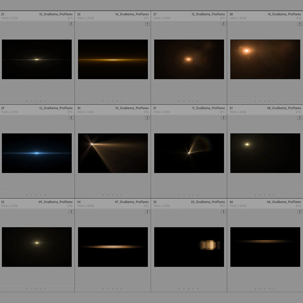Image resolution: width=303 pixels, height=303 pixels.
Task: Click the filename 09_Dvalkema_ProFlares
Action: 56,202
